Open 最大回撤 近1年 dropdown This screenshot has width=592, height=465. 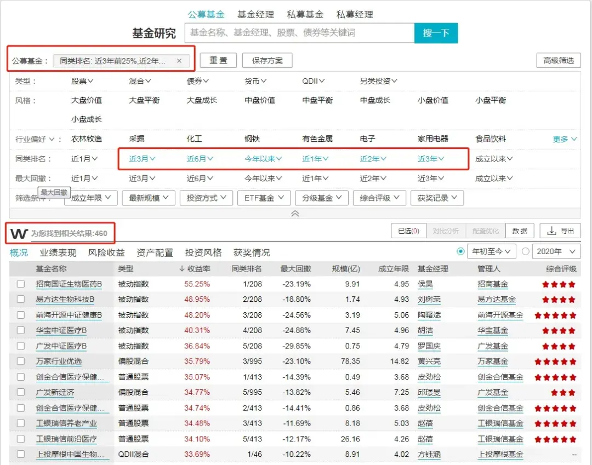tap(315, 179)
